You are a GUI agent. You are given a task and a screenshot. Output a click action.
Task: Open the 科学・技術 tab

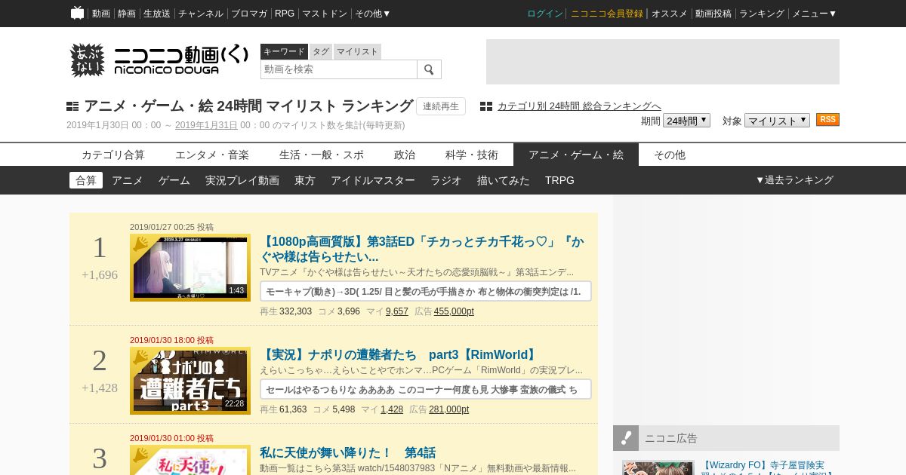pos(472,155)
